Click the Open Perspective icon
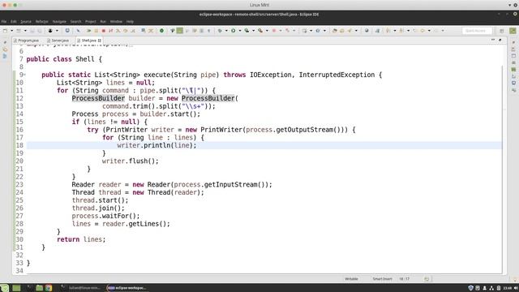Viewport: 519px width, 292px height. (x=502, y=31)
